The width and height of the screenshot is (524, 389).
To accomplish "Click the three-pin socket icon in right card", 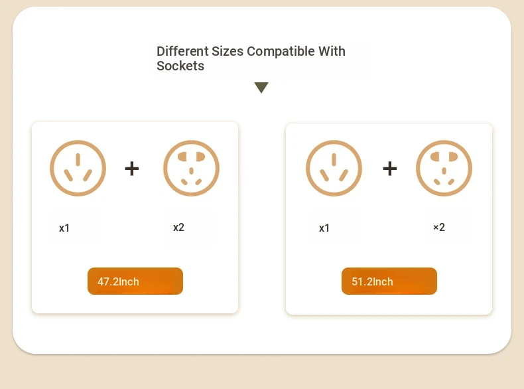I will coord(334,168).
